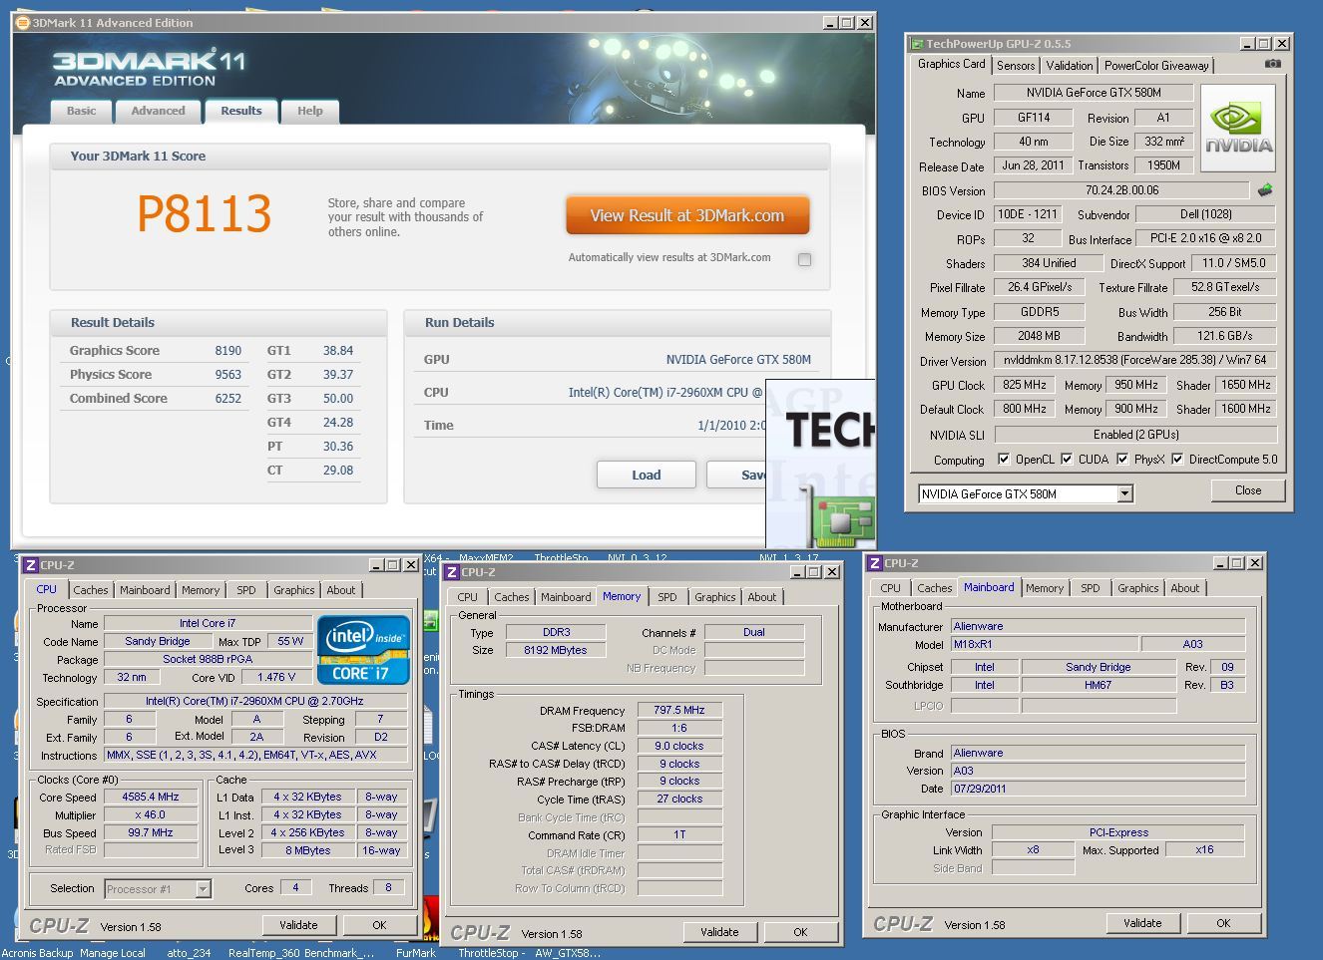Click the BIOS Version field in GPU-Z

coord(1121,190)
